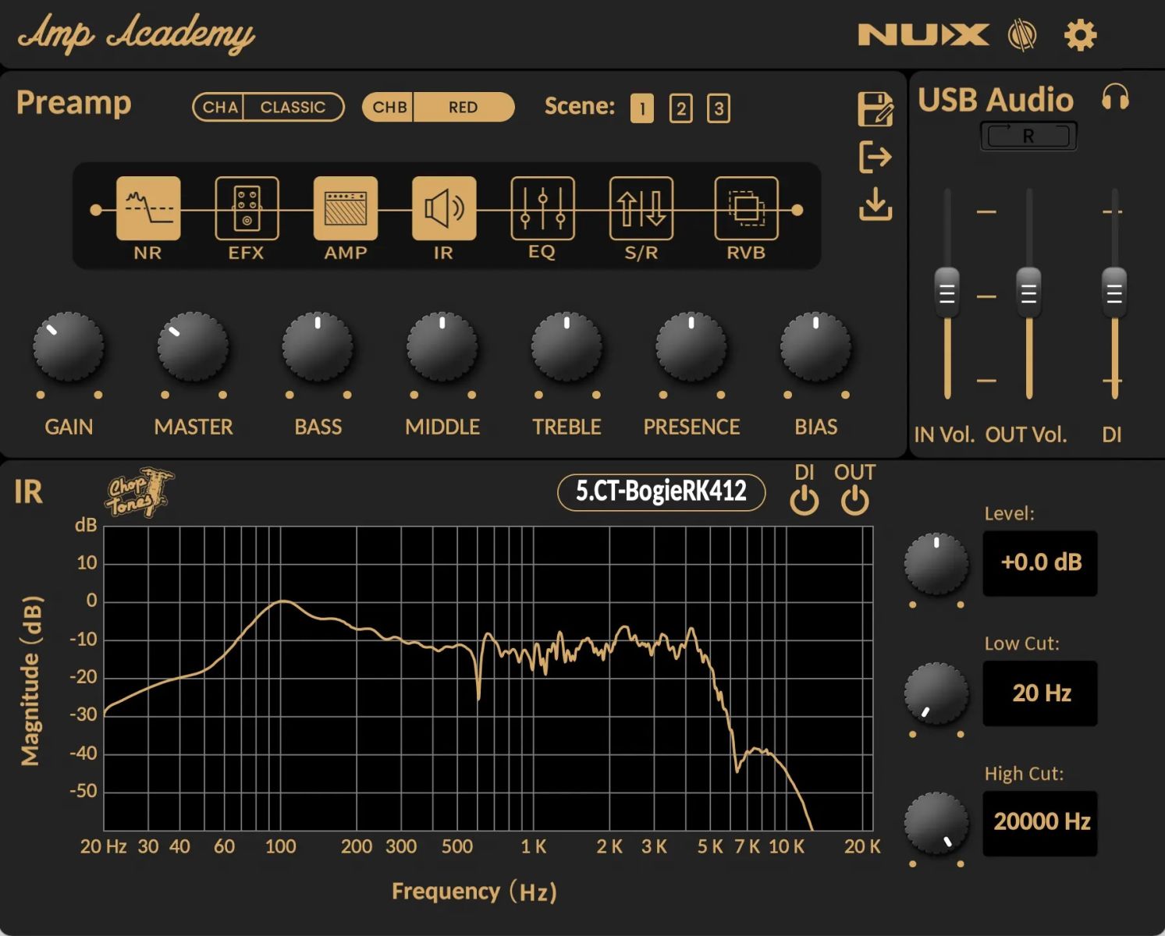
Task: Click the export preset button
Action: [876, 158]
